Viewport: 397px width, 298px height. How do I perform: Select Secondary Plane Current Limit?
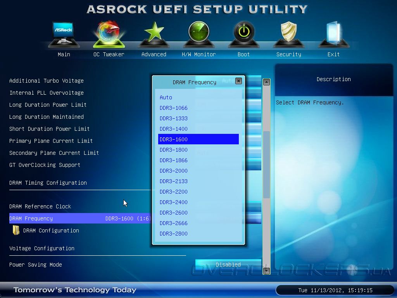coord(54,153)
